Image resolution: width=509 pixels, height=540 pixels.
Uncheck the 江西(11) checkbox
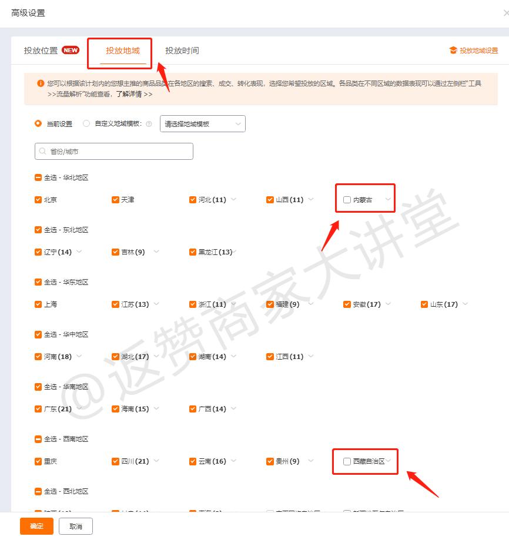coord(270,357)
